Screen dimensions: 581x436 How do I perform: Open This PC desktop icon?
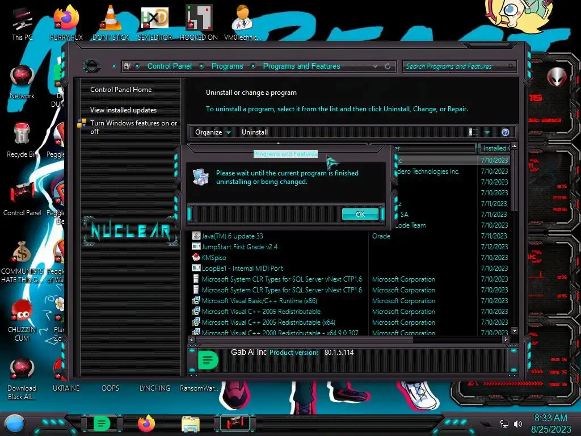click(x=22, y=23)
